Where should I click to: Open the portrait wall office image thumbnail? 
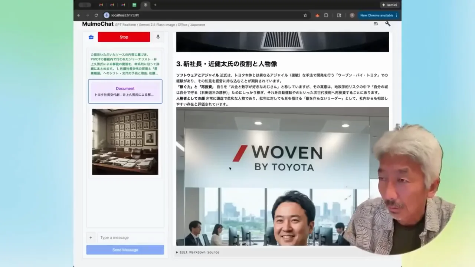click(x=125, y=142)
